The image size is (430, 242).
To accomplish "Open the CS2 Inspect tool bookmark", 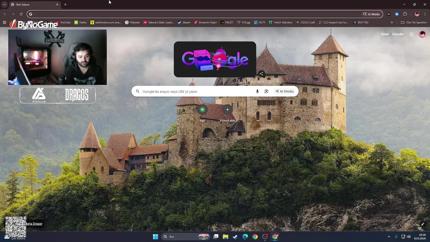I will 333,23.
